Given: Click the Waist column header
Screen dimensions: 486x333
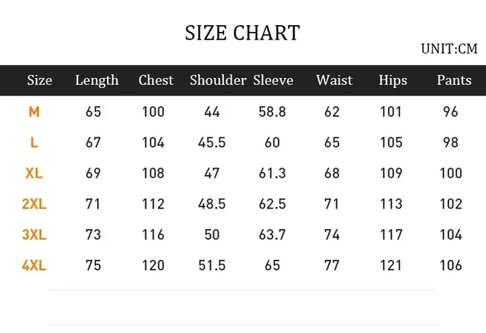Looking at the screenshot, I should [334, 80].
